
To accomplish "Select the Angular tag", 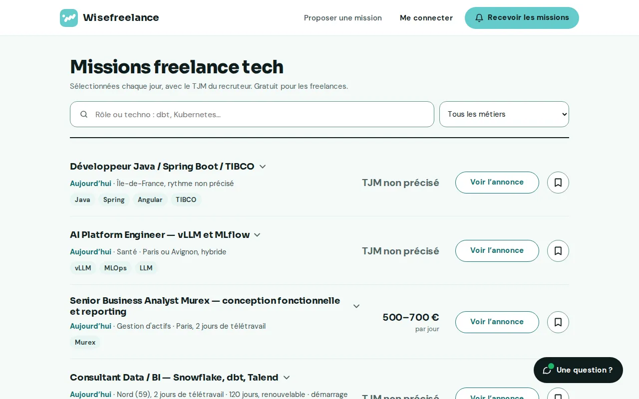I will tap(150, 200).
